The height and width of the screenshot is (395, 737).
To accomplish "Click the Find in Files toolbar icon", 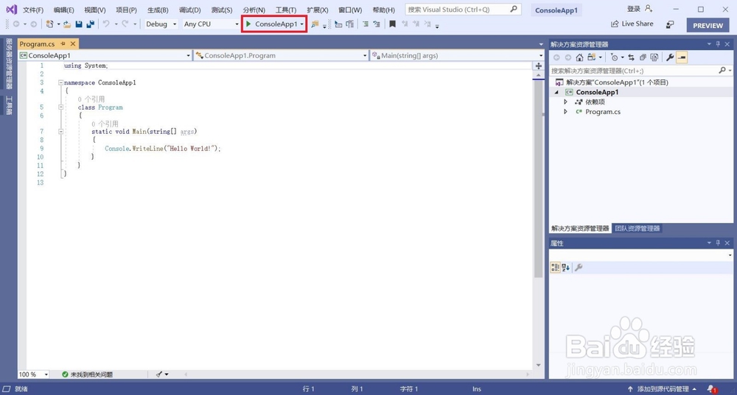I will point(315,24).
